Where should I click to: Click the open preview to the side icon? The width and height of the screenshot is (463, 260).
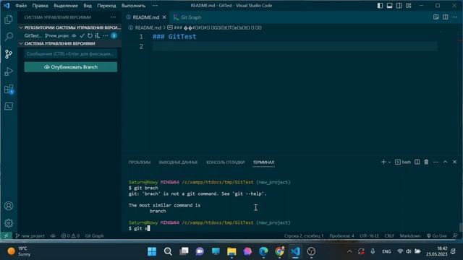click(x=436, y=17)
